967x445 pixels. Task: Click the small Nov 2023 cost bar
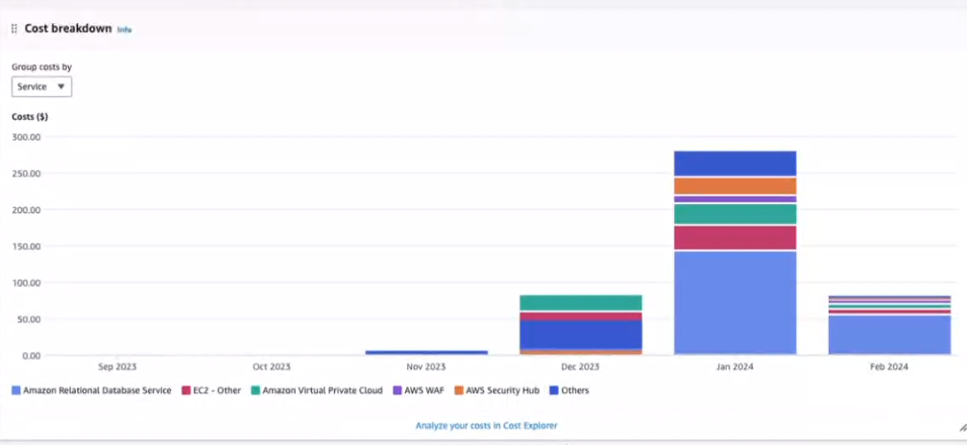coord(426,352)
